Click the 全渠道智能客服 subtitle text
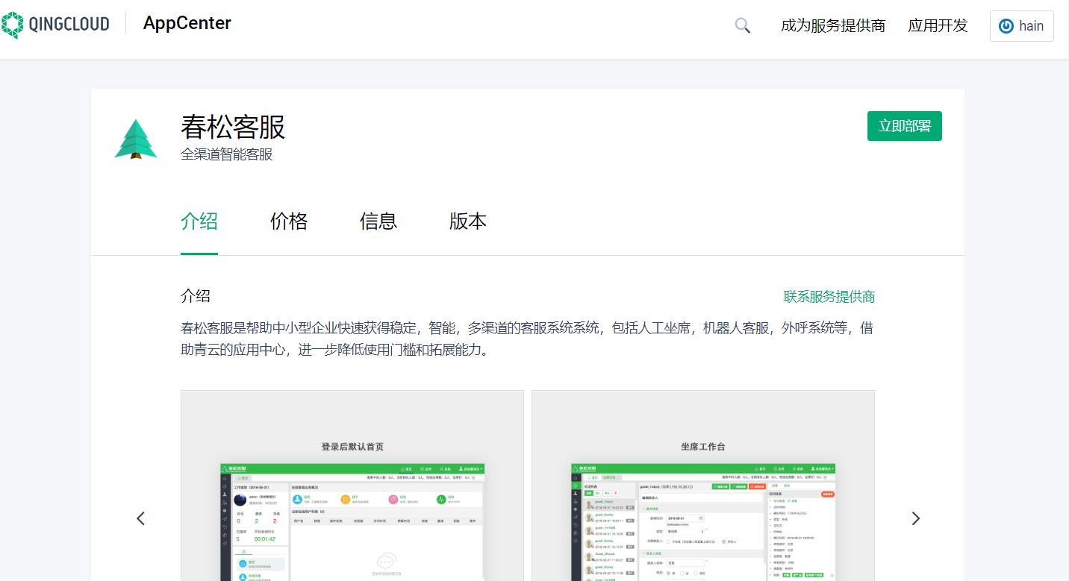The image size is (1069, 581). coord(227,154)
